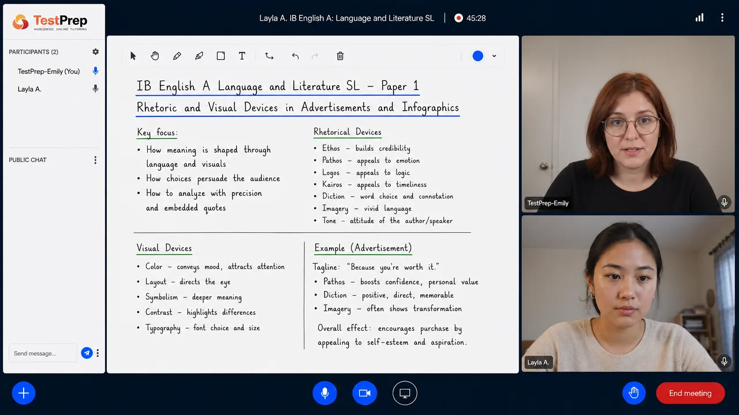Select the hand pan tool
739x415 pixels.
pos(155,56)
